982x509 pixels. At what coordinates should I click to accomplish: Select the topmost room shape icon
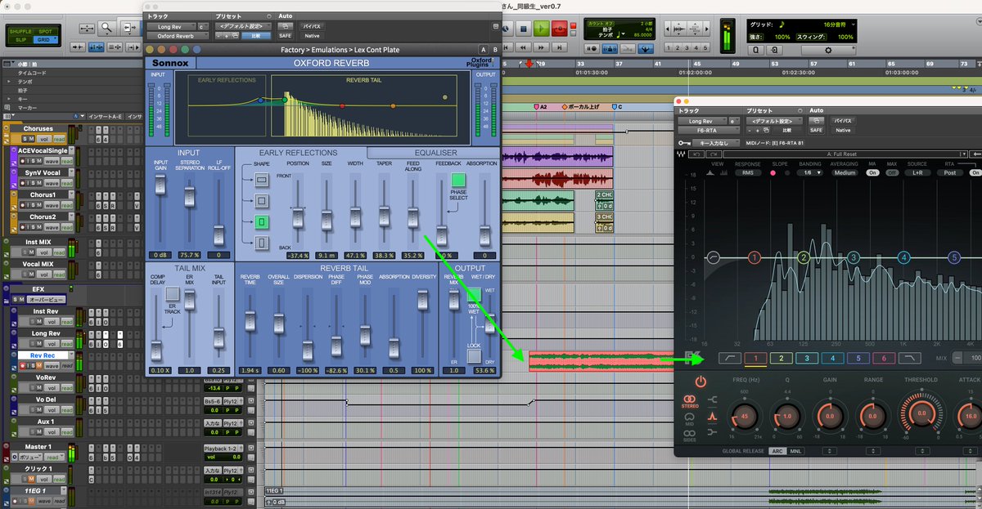click(262, 179)
